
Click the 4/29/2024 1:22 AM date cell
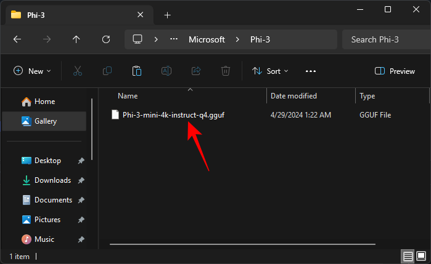tap(301, 114)
